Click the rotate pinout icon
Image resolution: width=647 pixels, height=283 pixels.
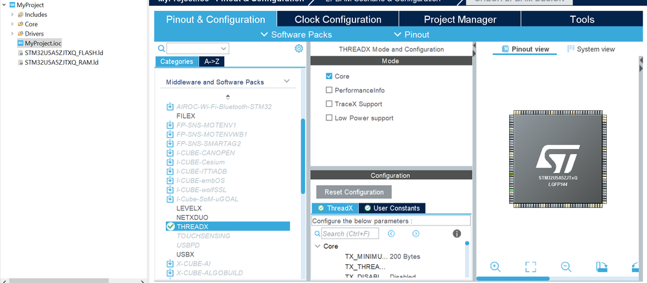tap(602, 267)
